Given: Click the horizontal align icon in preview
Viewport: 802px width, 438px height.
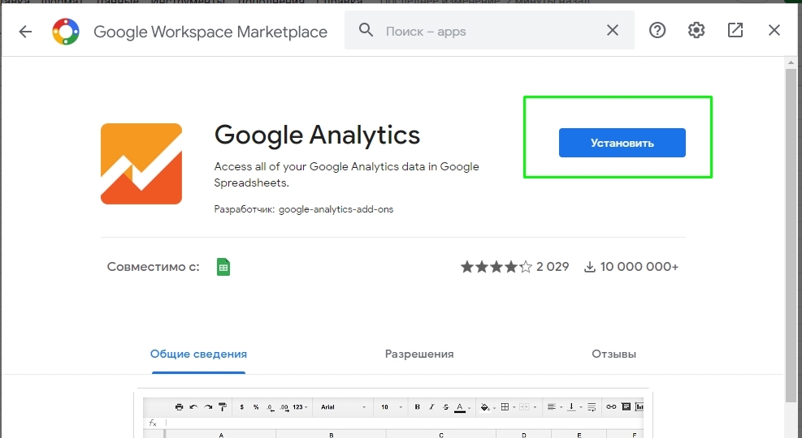Looking at the screenshot, I should (552, 407).
